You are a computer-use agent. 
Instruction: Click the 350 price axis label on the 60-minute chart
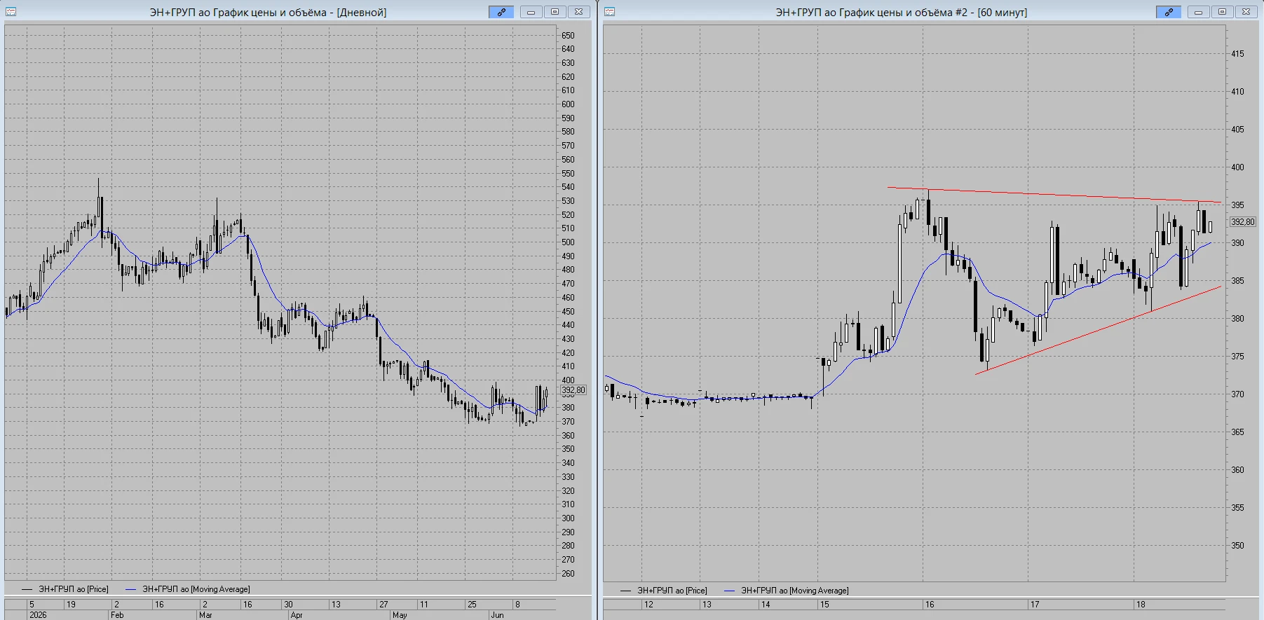pyautogui.click(x=1238, y=546)
